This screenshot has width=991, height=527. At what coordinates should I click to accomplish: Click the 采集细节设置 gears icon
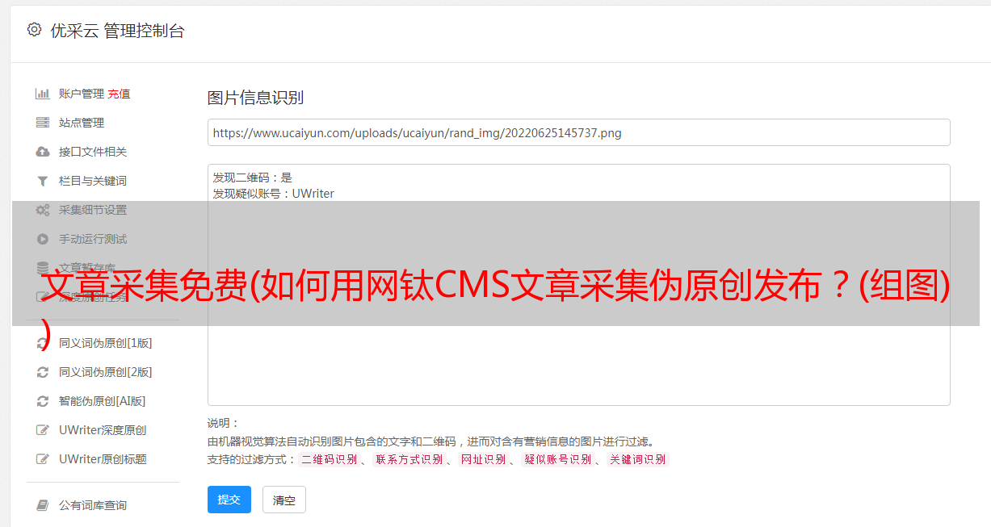pos(43,210)
